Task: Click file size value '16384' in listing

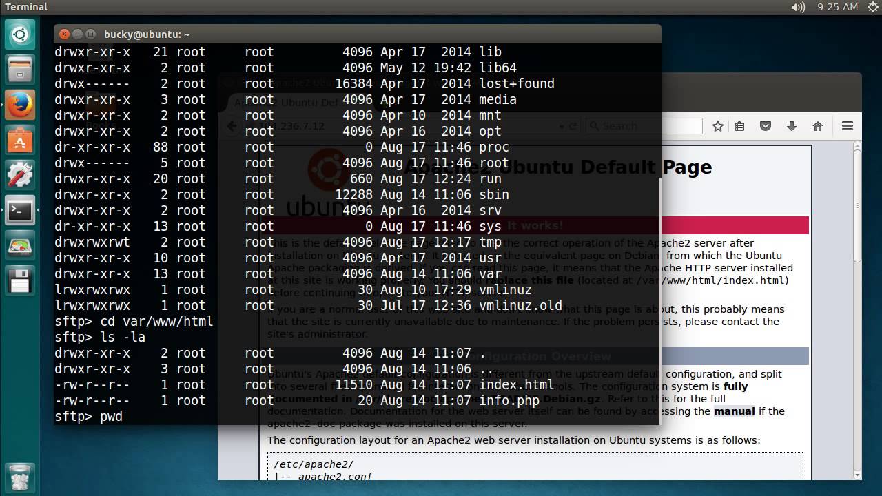Action: (353, 83)
